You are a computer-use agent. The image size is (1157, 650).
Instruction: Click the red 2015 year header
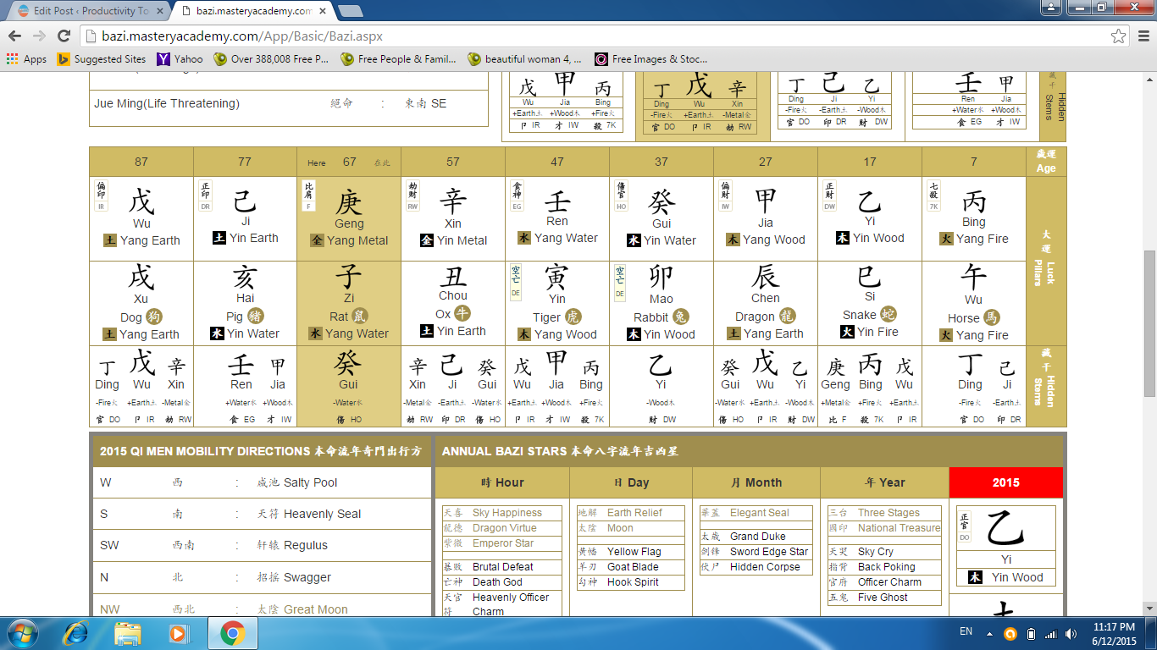point(1005,482)
